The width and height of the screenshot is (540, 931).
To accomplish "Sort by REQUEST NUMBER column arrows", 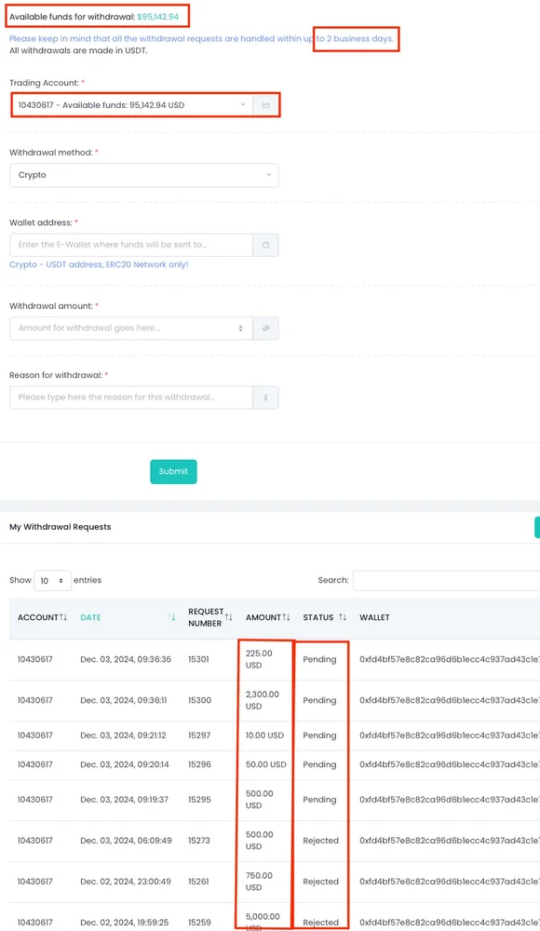I will click(228, 617).
